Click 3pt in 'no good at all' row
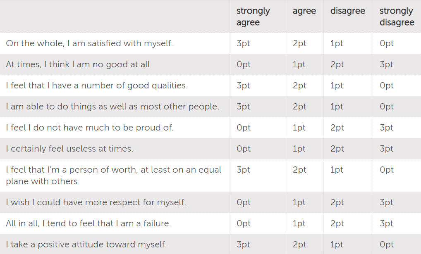Viewport: 421px width, 254px height. pos(386,64)
